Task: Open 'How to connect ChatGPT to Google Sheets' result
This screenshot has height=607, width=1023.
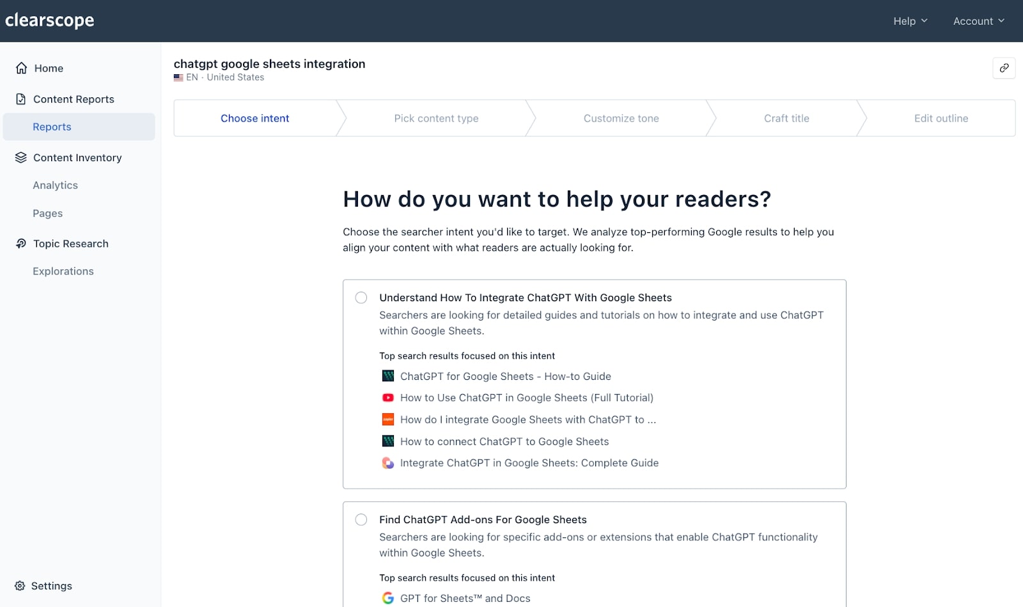Action: [504, 441]
